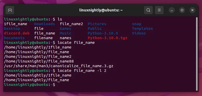
Task: Click the Downloads directory name
Action: pyautogui.click(x=45, y=24)
